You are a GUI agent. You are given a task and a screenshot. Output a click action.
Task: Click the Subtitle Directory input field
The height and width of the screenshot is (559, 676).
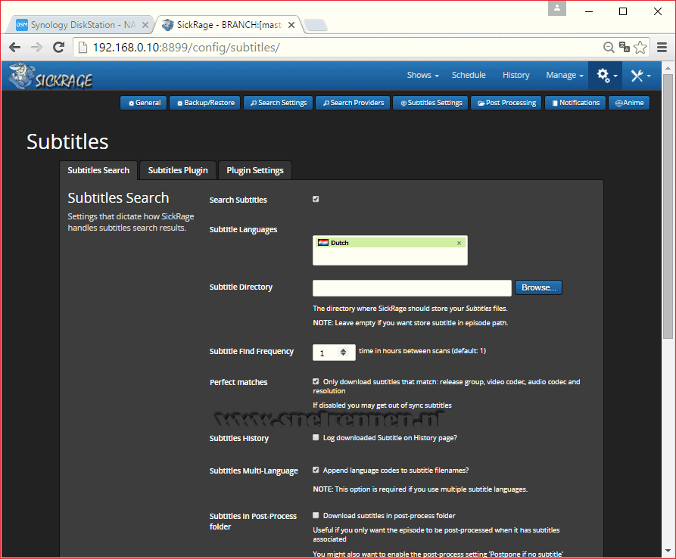click(x=412, y=287)
